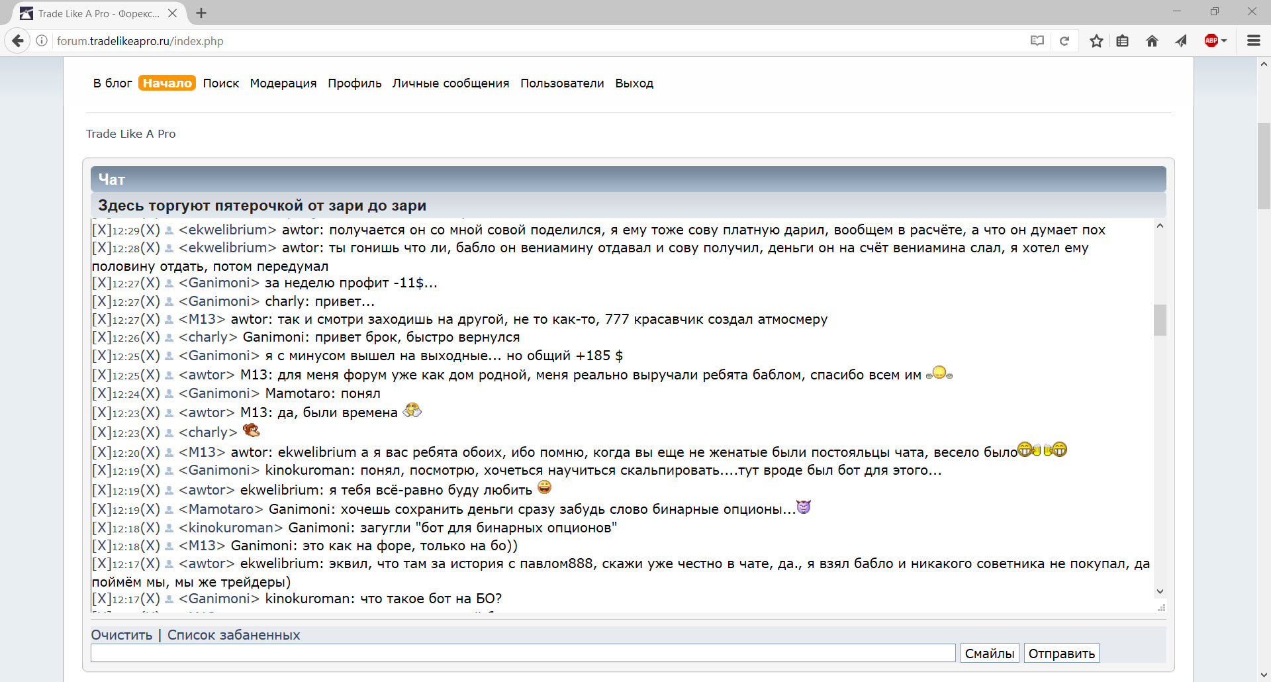
Task: Click the title 'Здесь торгуют пятерочкой от зари до зари'
Action: point(262,206)
